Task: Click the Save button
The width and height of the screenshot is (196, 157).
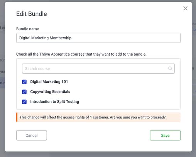Action: (x=165, y=136)
